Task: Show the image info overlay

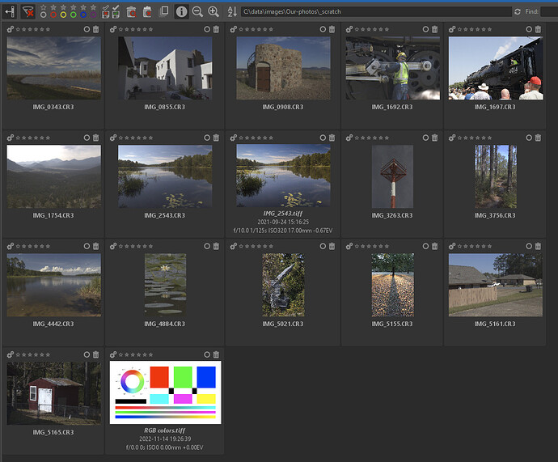Action: [x=181, y=11]
